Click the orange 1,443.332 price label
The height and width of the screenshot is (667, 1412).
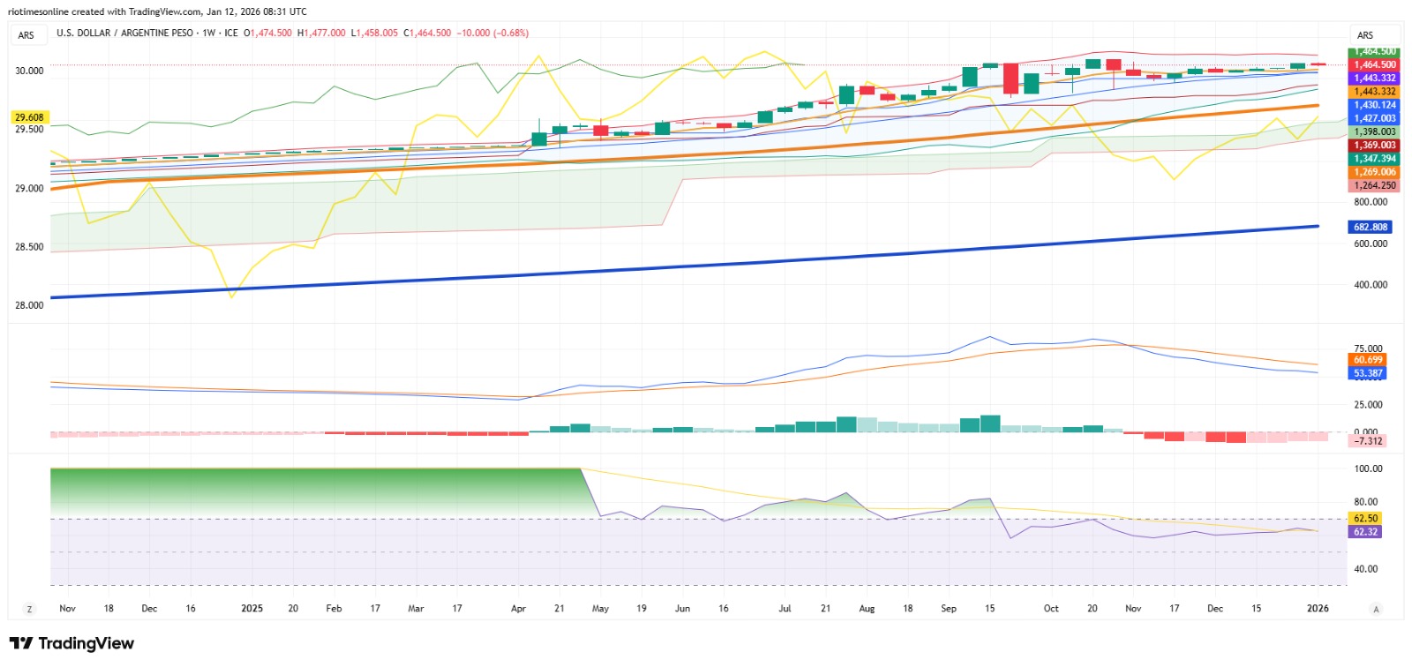[x=1375, y=91]
